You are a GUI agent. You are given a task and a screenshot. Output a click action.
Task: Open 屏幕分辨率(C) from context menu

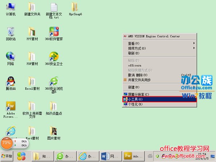pyautogui.click(x=159, y=94)
